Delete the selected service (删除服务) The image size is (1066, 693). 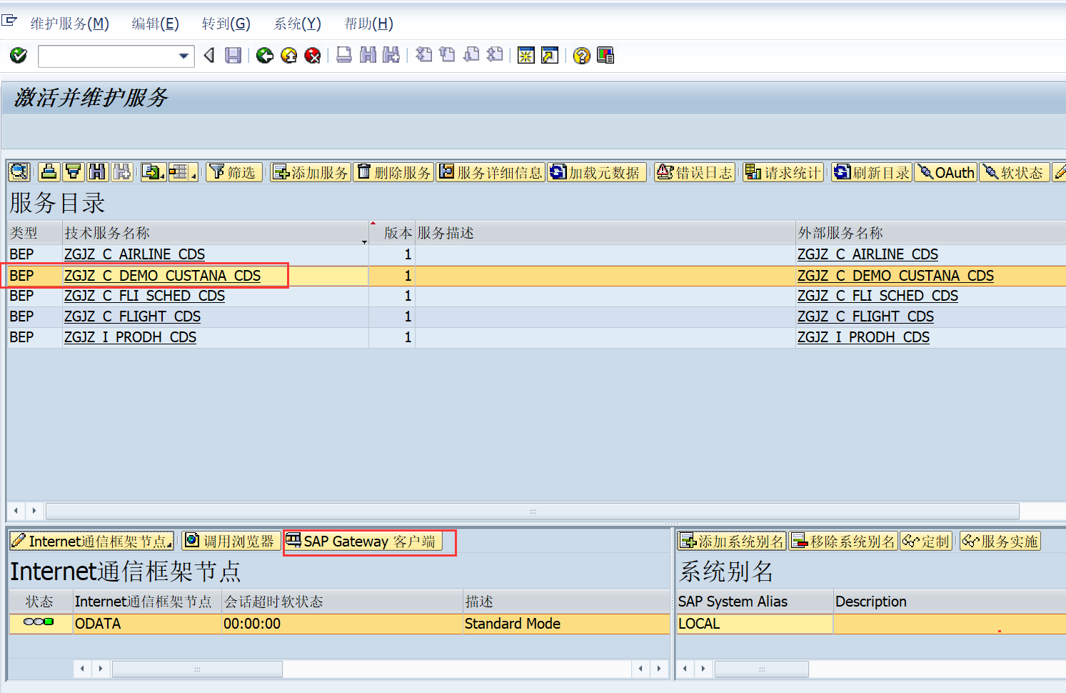393,171
